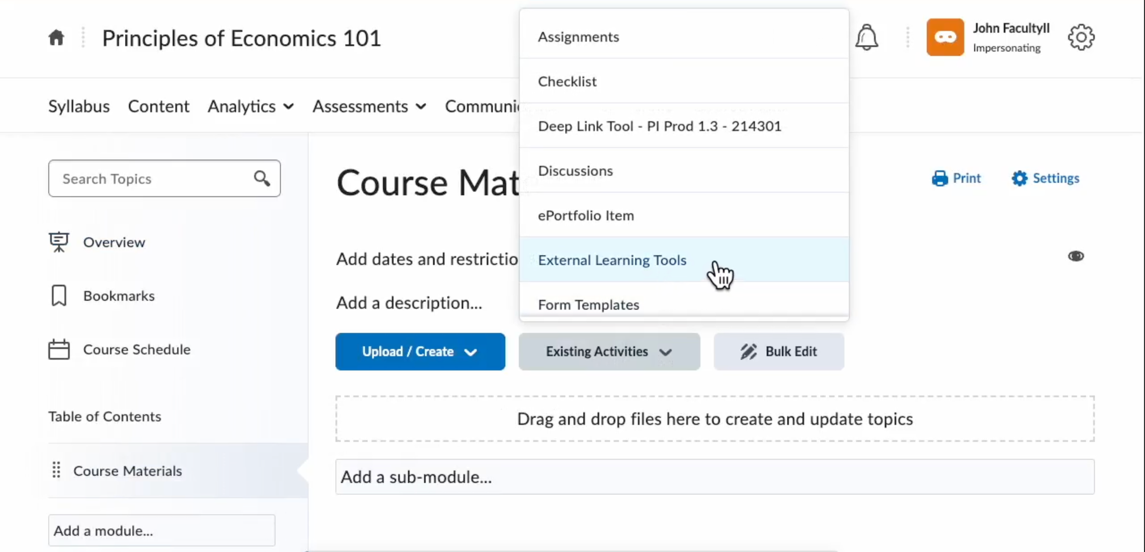
Task: Open the Syllabus nav link
Action: point(79,106)
